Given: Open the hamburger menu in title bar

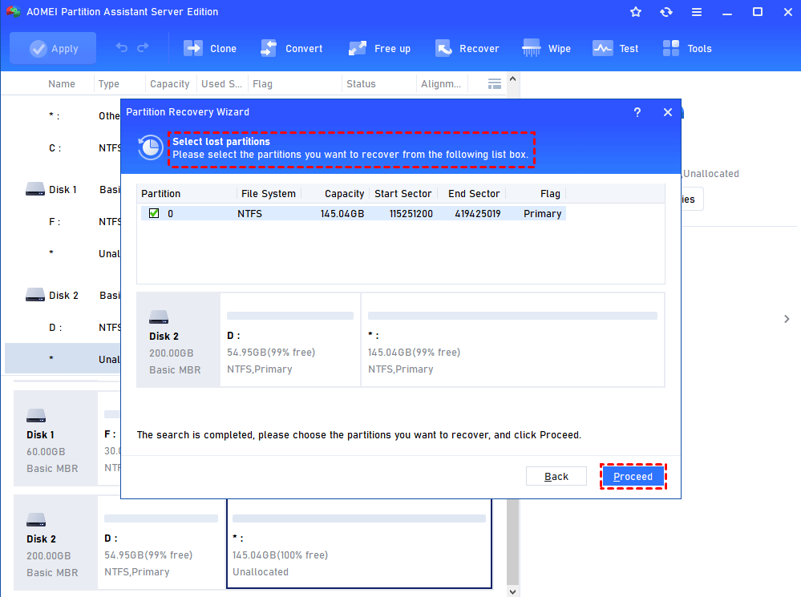Looking at the screenshot, I should click(697, 12).
